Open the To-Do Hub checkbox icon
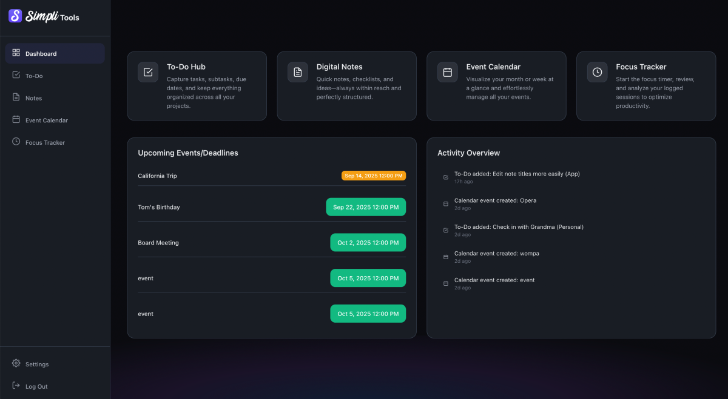Image resolution: width=728 pixels, height=399 pixels. tap(148, 72)
